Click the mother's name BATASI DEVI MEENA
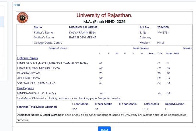This screenshot has width=196, height=131. point(83,38)
